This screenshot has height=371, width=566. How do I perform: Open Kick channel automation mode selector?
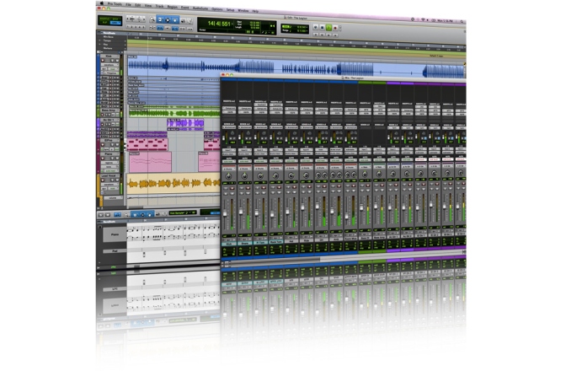(x=229, y=161)
